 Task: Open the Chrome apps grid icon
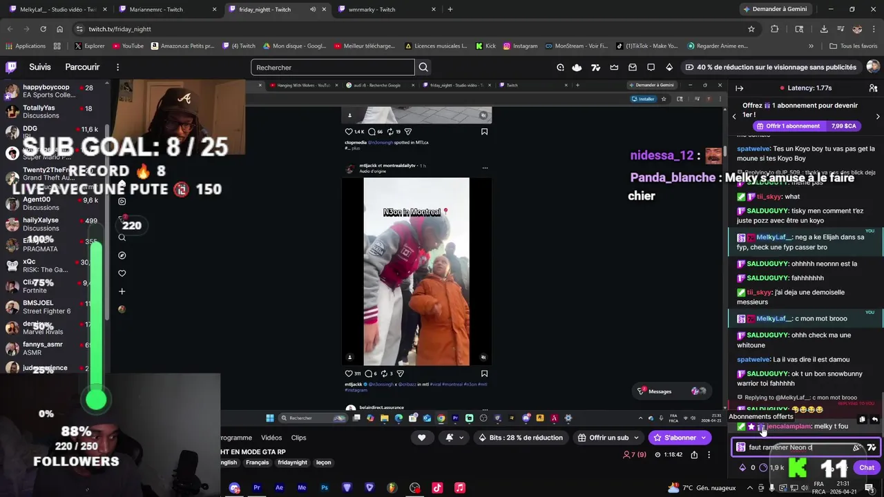[x=57, y=46]
